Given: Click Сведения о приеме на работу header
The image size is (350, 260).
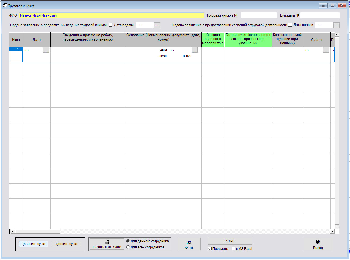Looking at the screenshot, I should pyautogui.click(x=88, y=39).
